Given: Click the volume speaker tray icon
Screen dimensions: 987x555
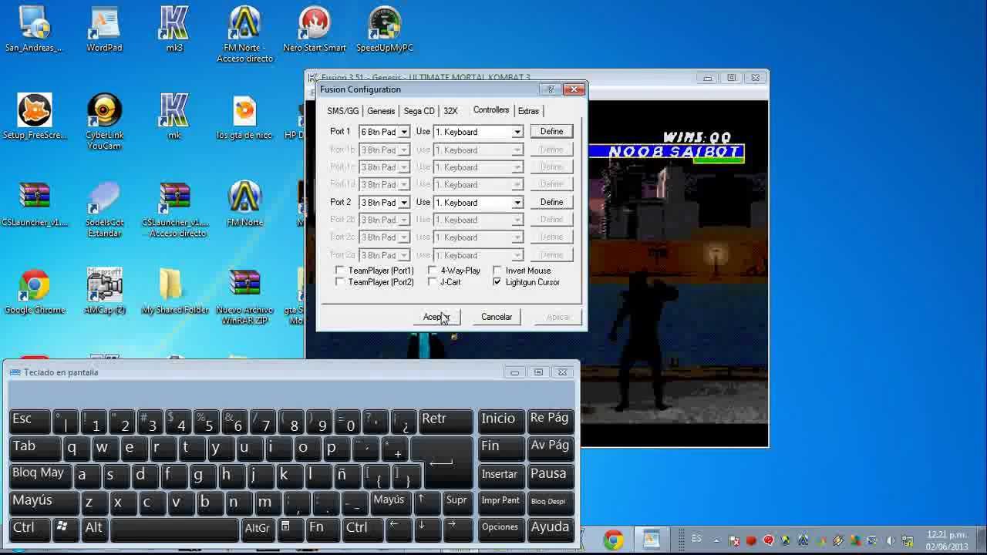Looking at the screenshot, I should (891, 541).
